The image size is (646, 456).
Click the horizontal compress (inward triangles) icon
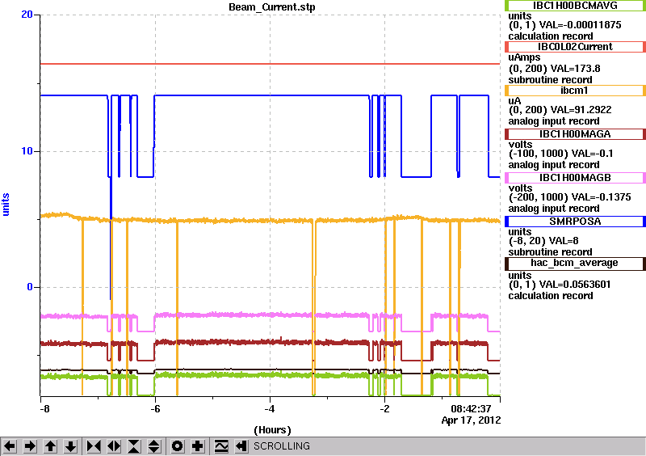click(94, 446)
